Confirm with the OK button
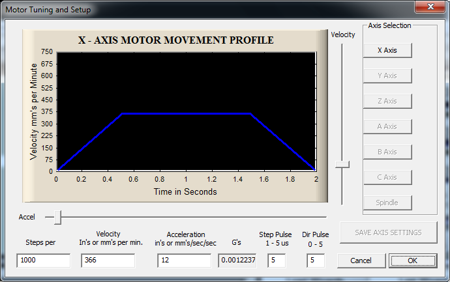This screenshot has width=450, height=282. point(413,261)
